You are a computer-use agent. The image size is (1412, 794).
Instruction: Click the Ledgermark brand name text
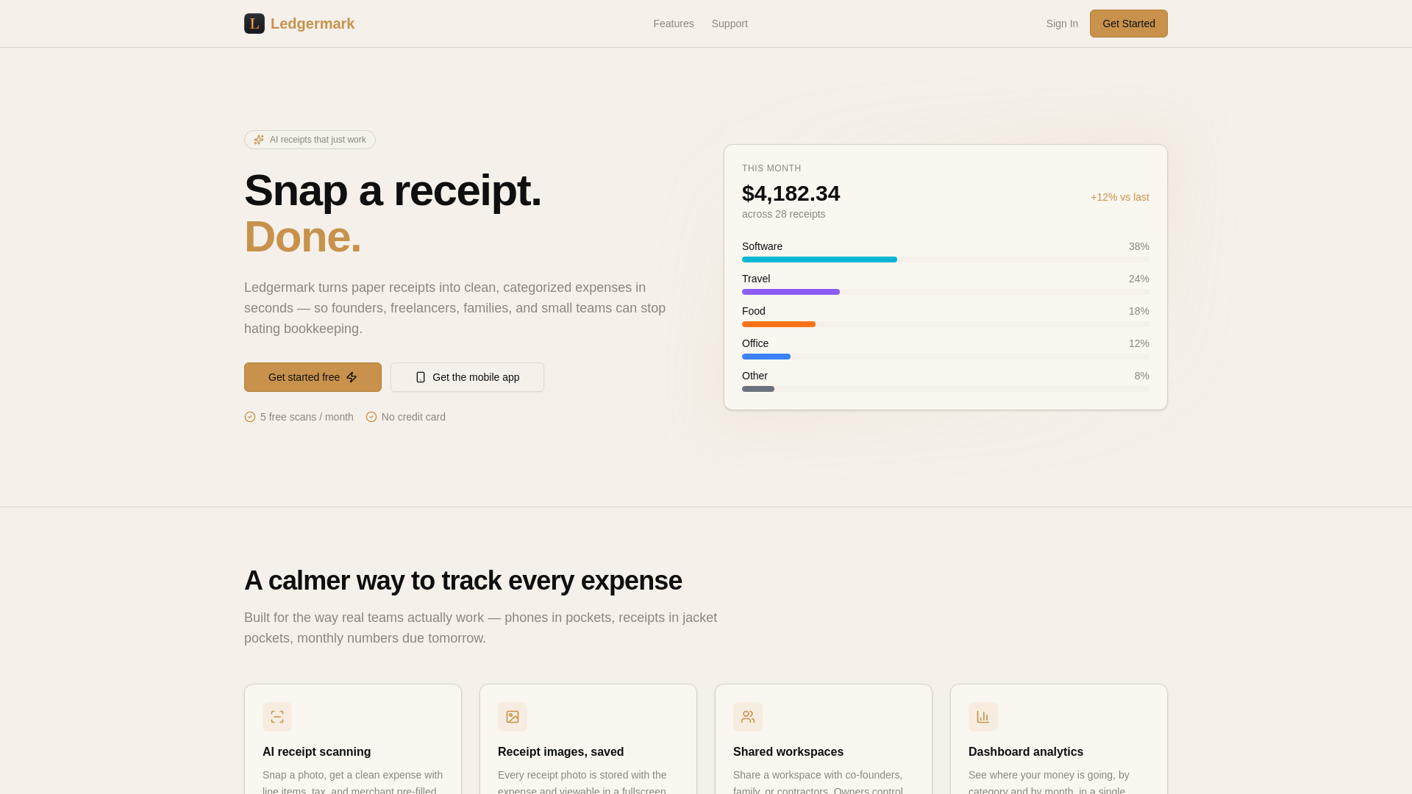click(x=313, y=24)
